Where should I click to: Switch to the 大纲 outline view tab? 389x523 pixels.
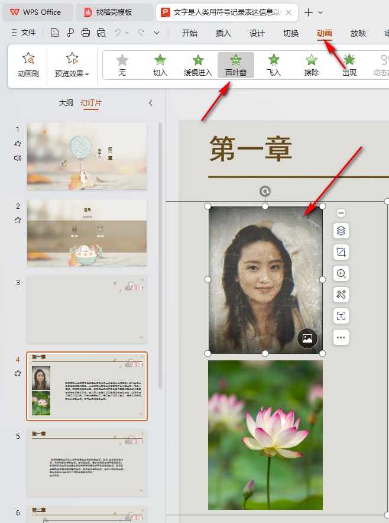pos(66,103)
